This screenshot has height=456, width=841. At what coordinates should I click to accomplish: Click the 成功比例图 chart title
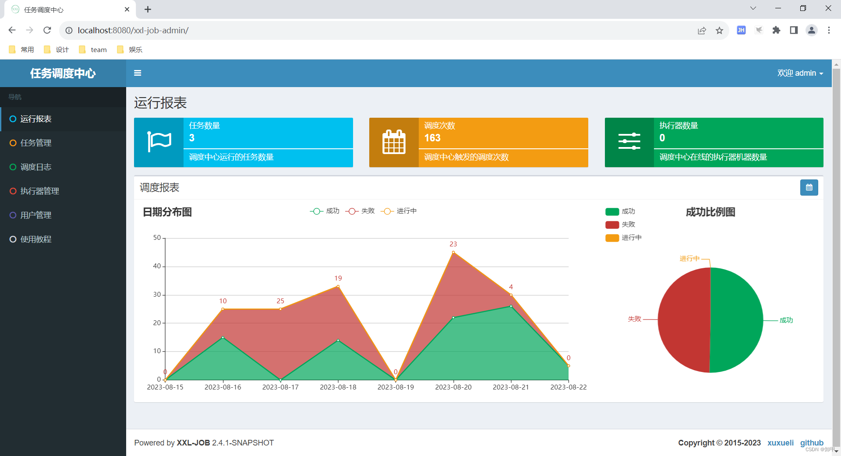click(x=710, y=212)
